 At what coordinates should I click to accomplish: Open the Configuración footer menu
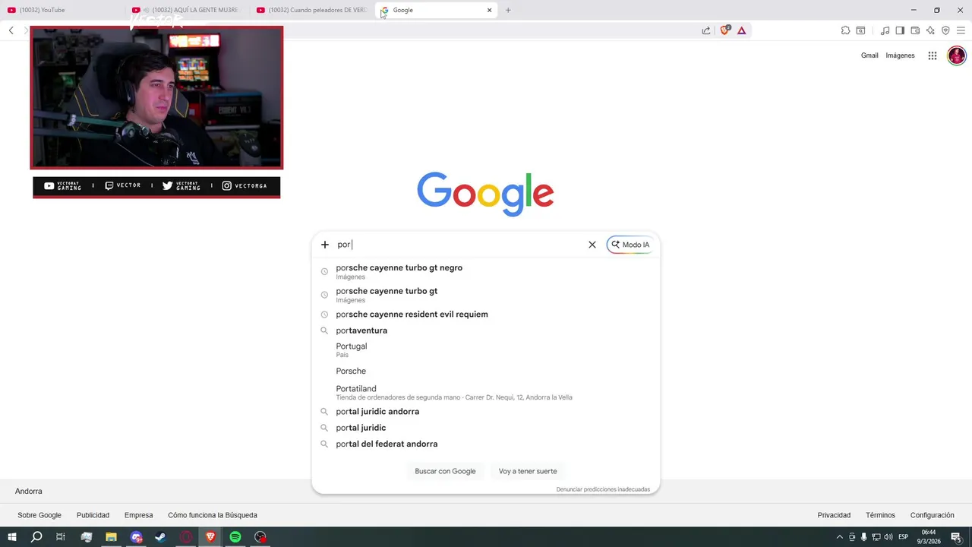pyautogui.click(x=932, y=515)
